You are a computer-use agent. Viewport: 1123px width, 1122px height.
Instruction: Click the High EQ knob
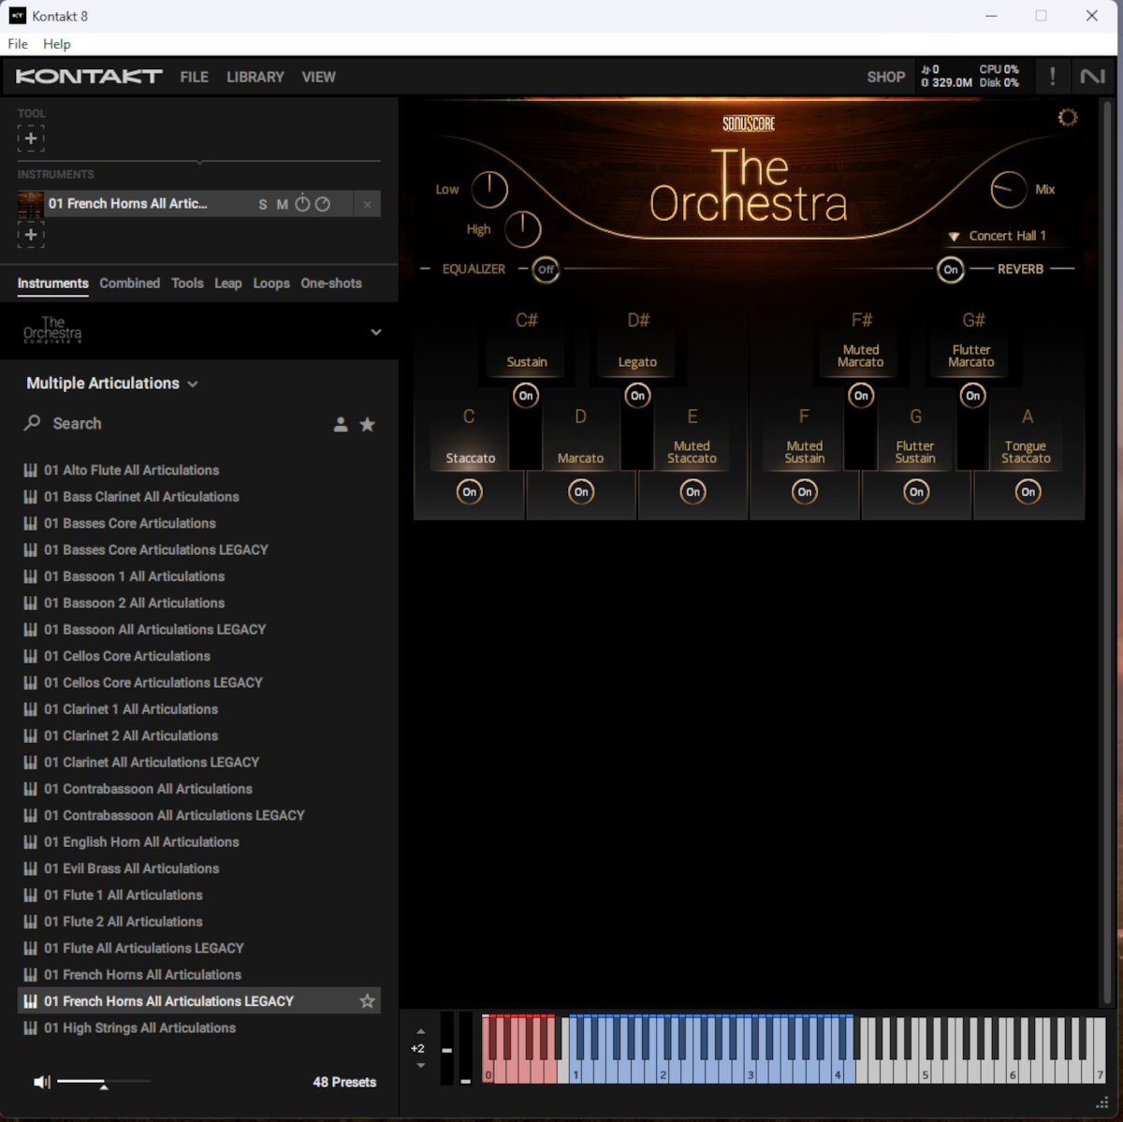coord(523,229)
